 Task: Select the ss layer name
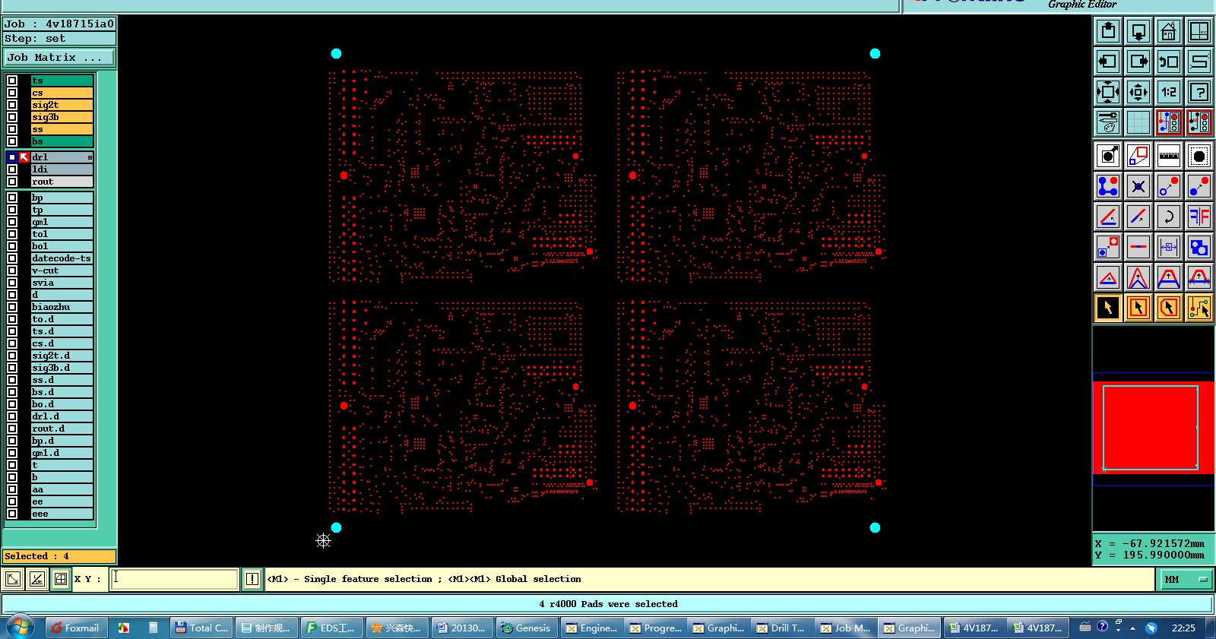tap(62, 129)
